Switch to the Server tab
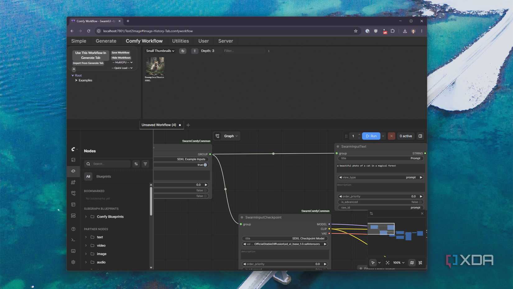The image size is (513, 289). tap(225, 41)
